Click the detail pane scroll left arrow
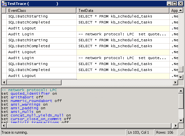This screenshot has height=136, width=185. pyautogui.click(x=4, y=126)
